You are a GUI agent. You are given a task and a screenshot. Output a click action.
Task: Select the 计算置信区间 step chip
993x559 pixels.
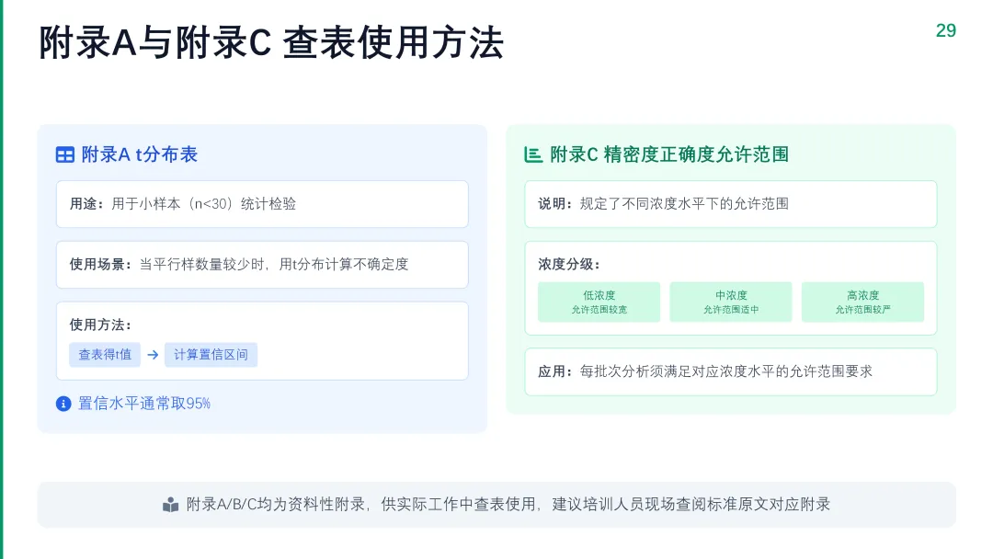point(211,355)
